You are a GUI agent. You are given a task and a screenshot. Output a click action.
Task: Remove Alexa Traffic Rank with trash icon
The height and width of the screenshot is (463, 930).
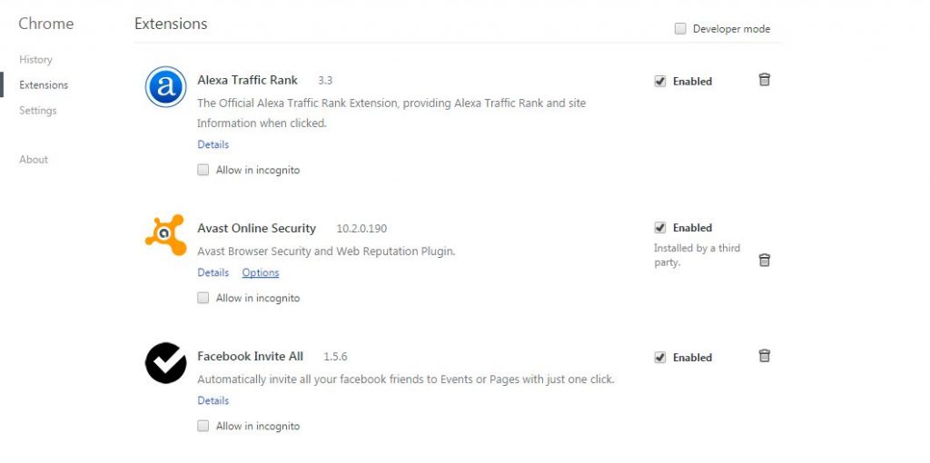(x=764, y=80)
